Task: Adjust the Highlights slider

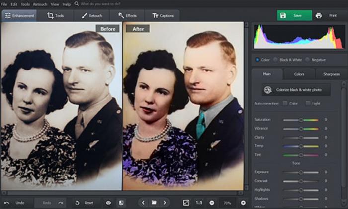Action: (301, 190)
